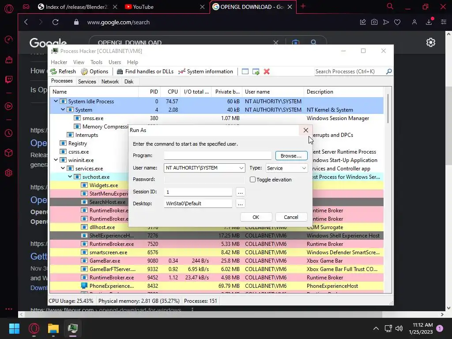Reload the browser page
The height and width of the screenshot is (339, 452).
pyautogui.click(x=55, y=22)
